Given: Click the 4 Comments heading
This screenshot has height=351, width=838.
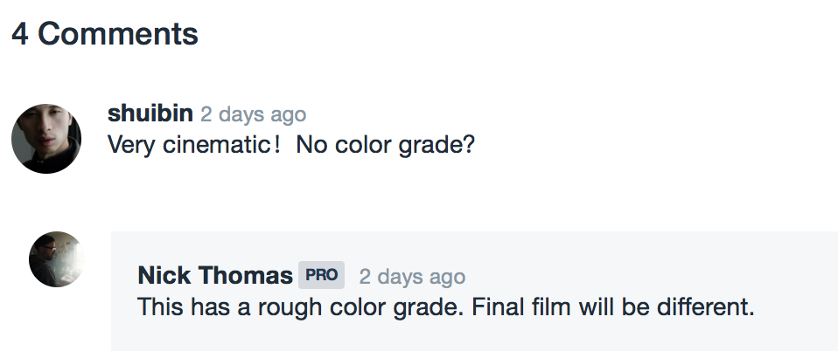Looking at the screenshot, I should [105, 33].
